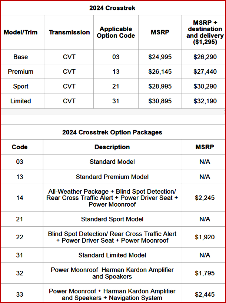
Task: Select the Sport trim cell
Action: 21,86
